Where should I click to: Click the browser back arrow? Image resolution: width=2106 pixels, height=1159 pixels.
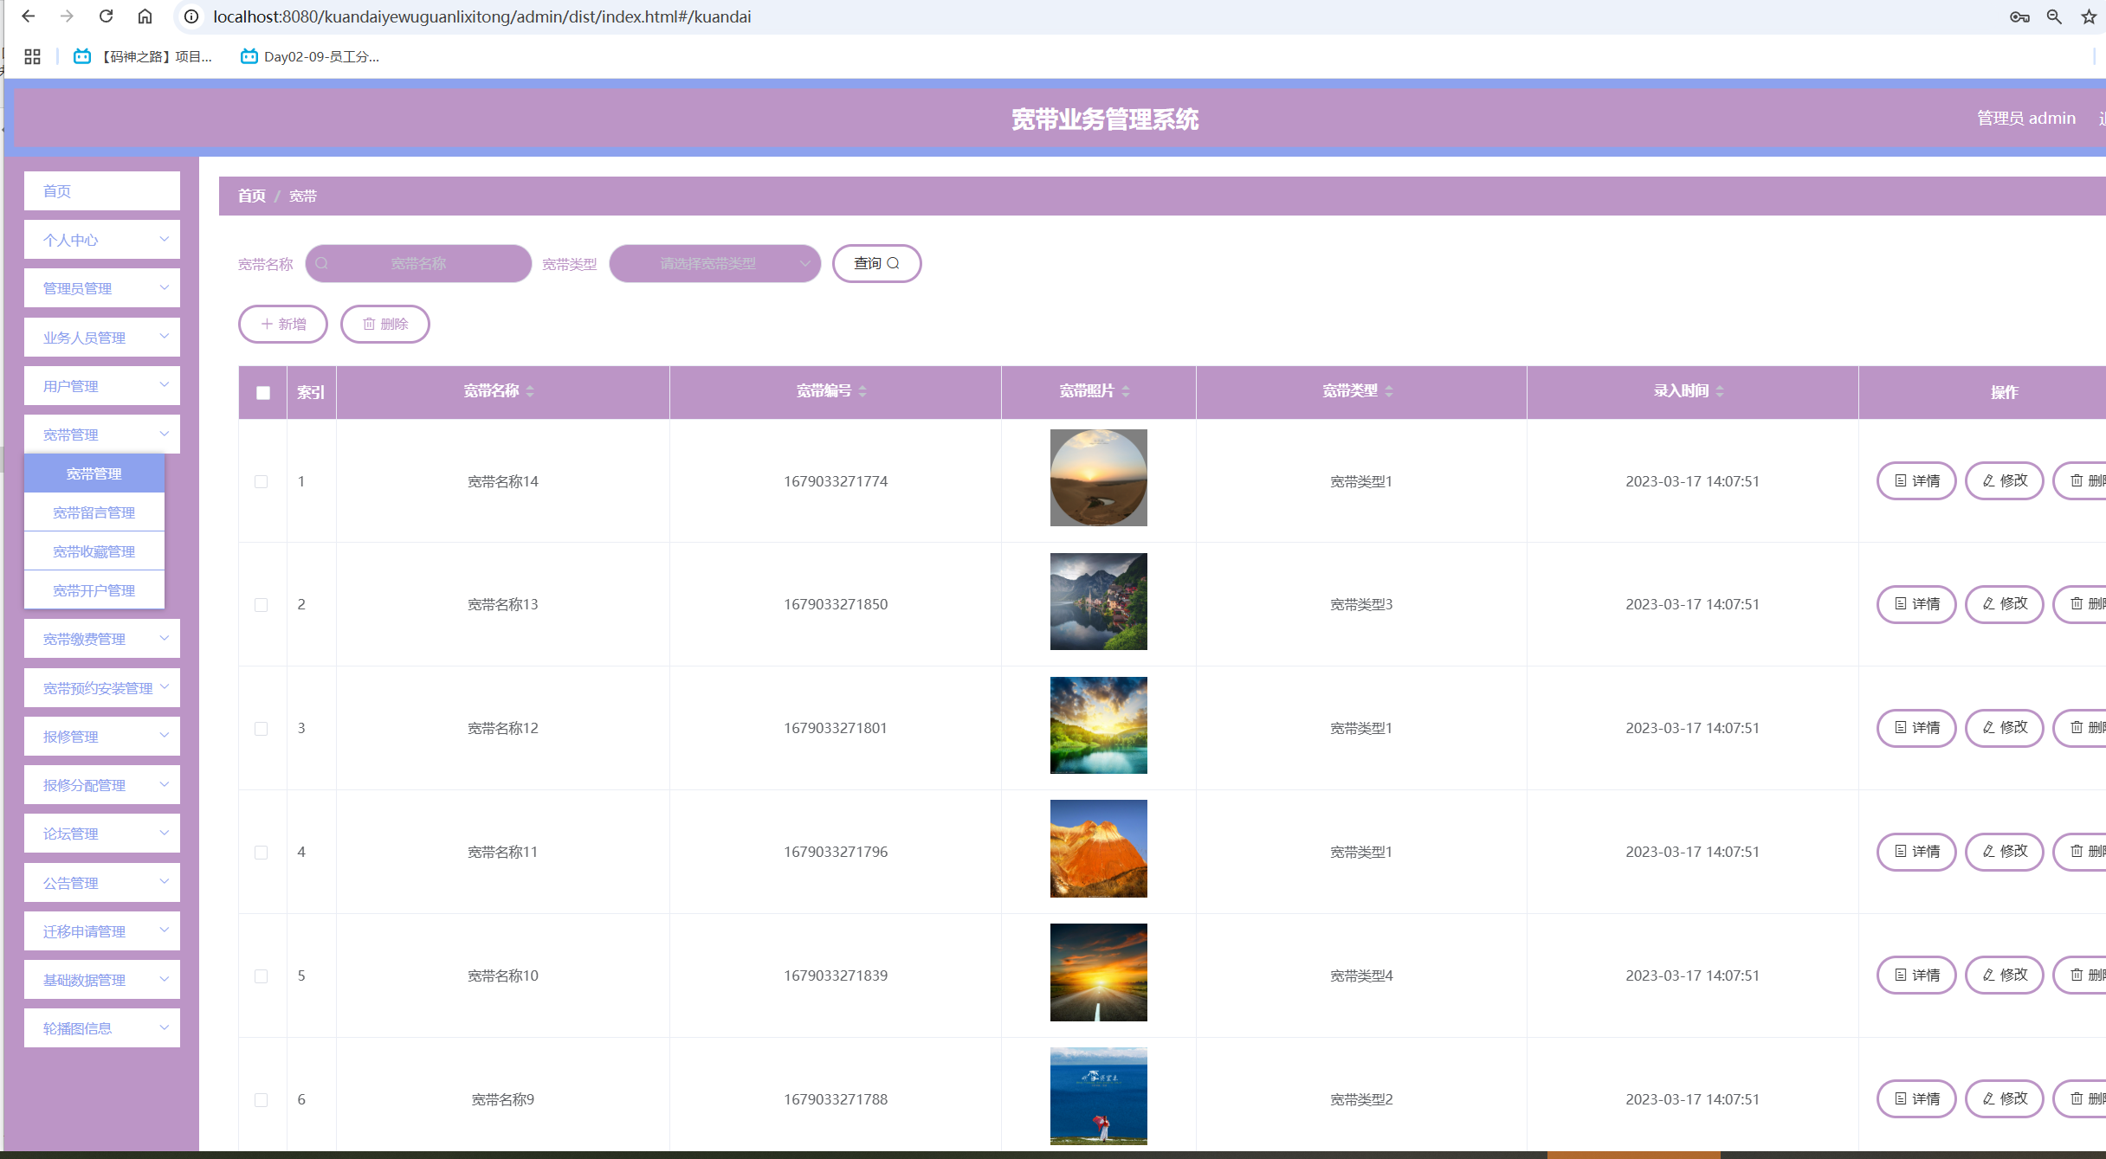click(28, 16)
